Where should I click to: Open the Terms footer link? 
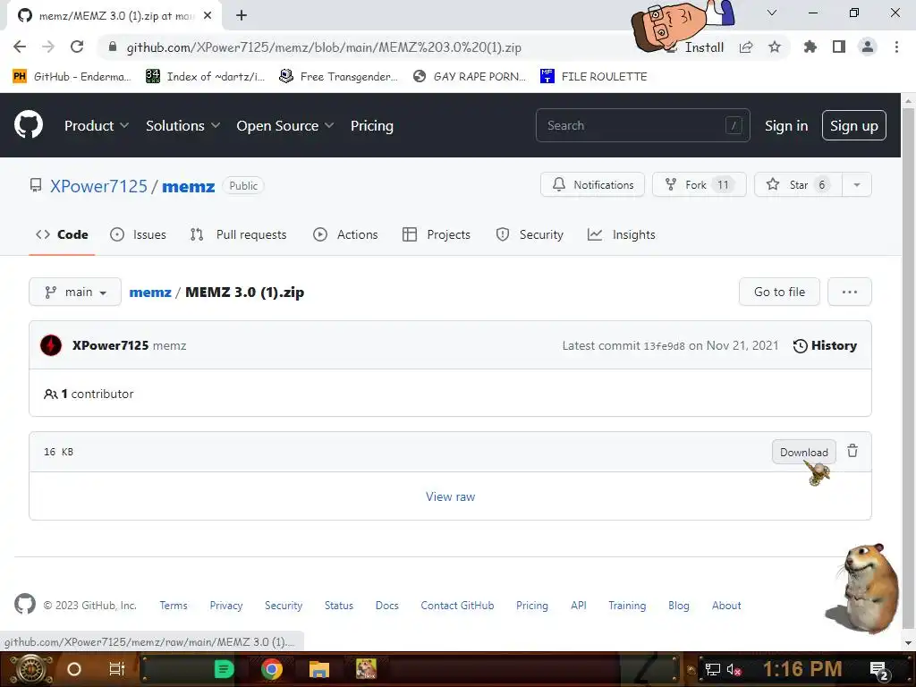point(174,606)
